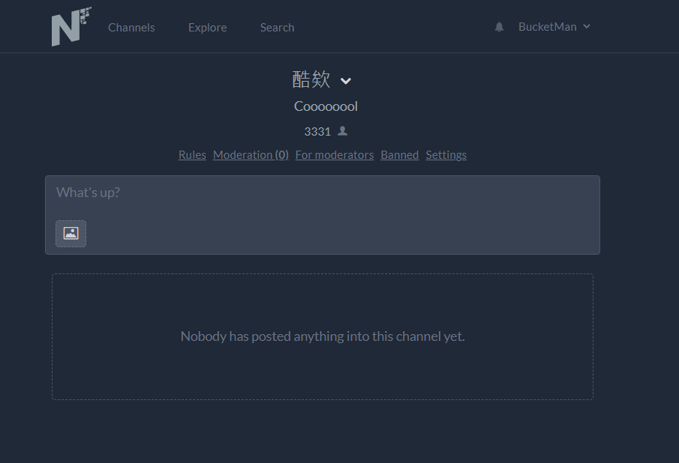Open the Moderation (0) link
Screen dimensions: 679x463
pyautogui.click(x=251, y=155)
